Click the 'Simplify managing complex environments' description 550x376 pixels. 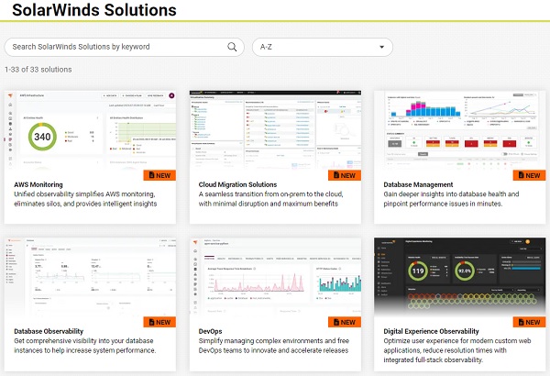tap(273, 346)
